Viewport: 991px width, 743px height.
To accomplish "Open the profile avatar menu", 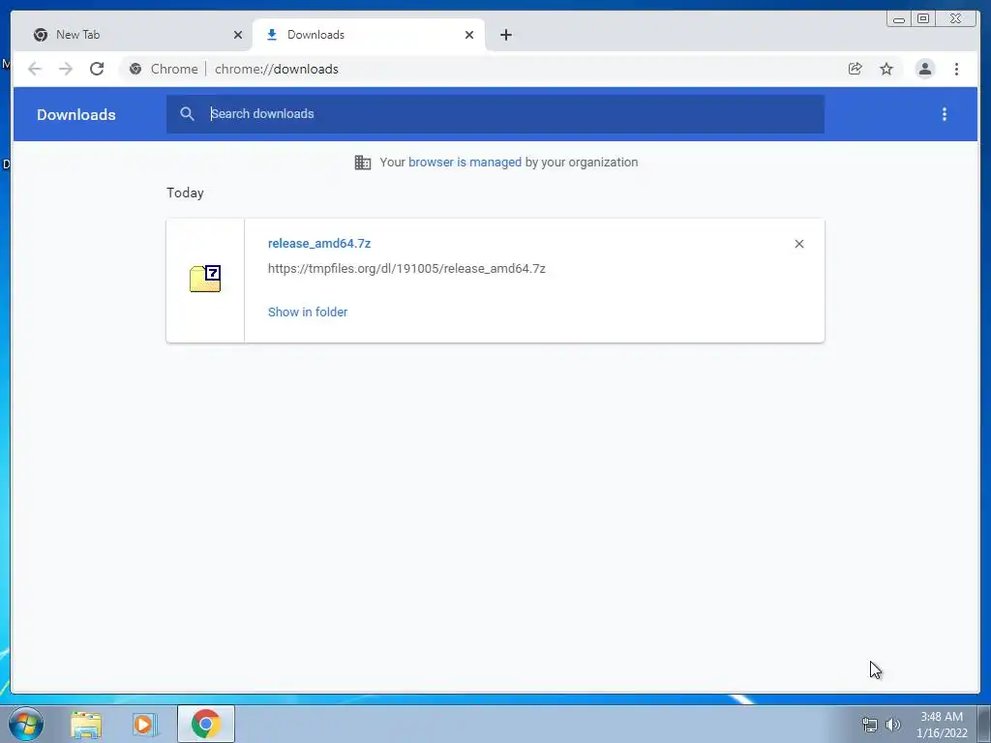I will (924, 69).
